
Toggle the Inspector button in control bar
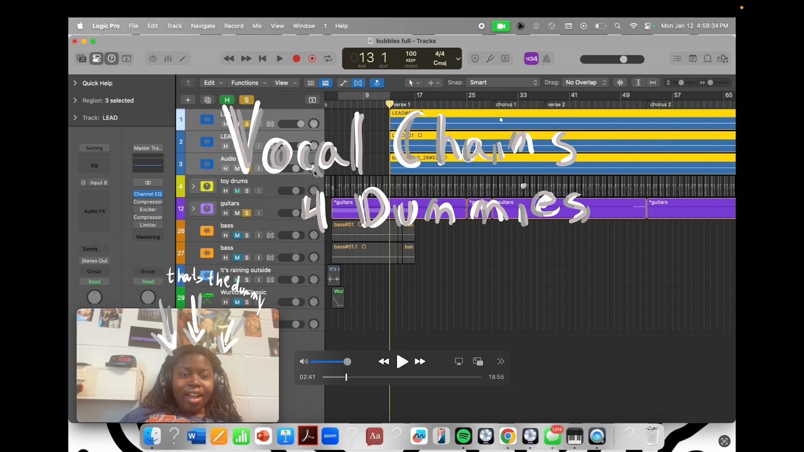coord(96,58)
